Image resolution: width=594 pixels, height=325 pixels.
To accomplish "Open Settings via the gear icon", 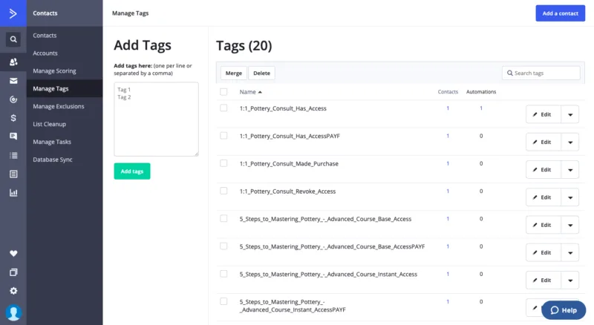I will click(x=13, y=291).
